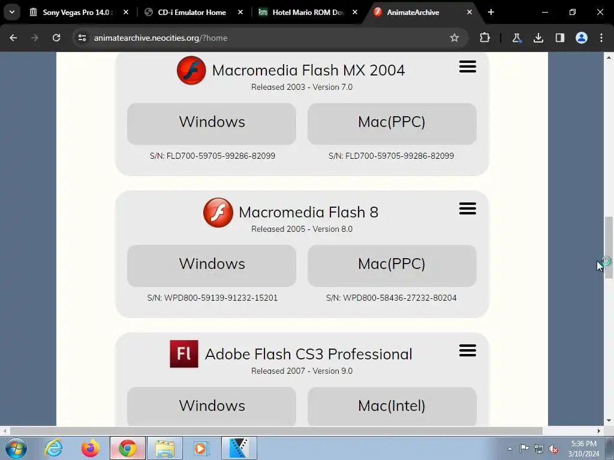The width and height of the screenshot is (614, 460).
Task: Open Chrome three-dot menu
Action: coord(601,38)
